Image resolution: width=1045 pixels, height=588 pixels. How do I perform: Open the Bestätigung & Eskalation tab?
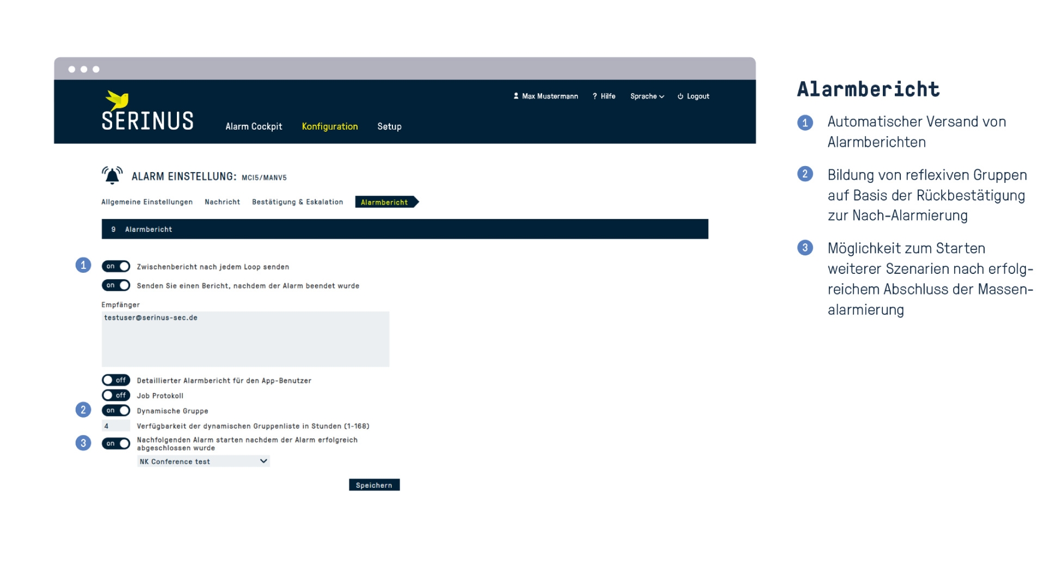[298, 202]
